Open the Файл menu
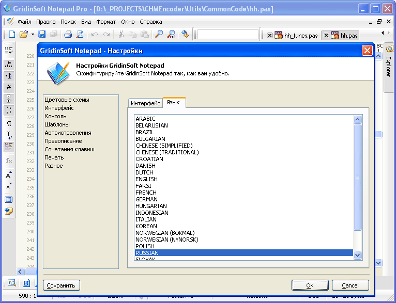The width and height of the screenshot is (396, 303). 24,22
